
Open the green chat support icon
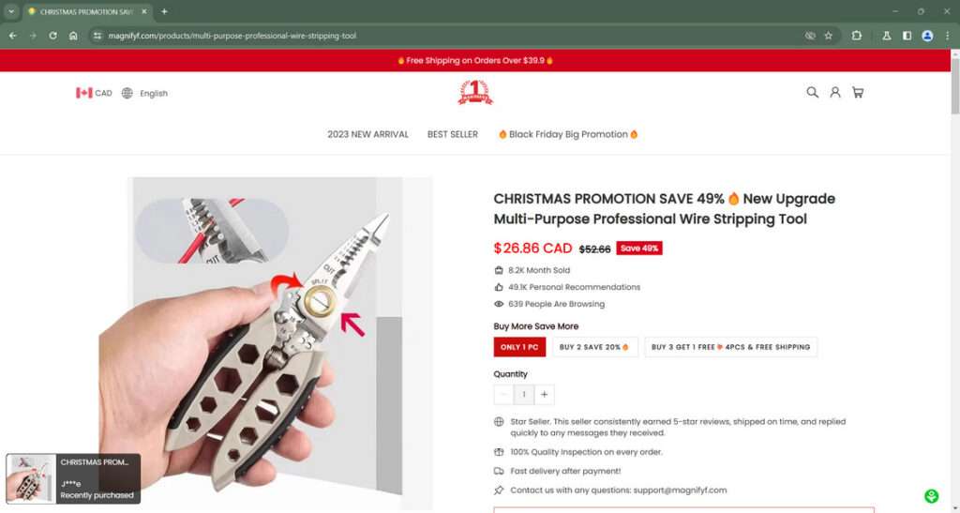[931, 496]
